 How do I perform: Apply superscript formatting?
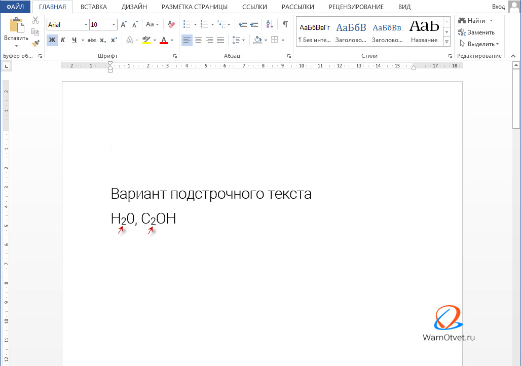point(114,40)
